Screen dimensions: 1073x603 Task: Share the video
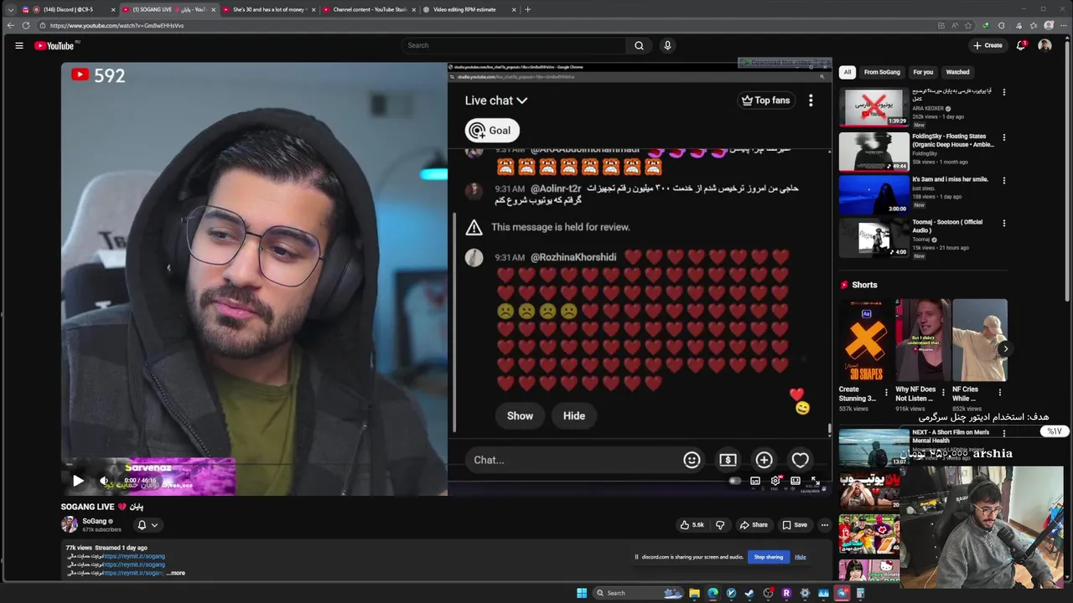753,525
